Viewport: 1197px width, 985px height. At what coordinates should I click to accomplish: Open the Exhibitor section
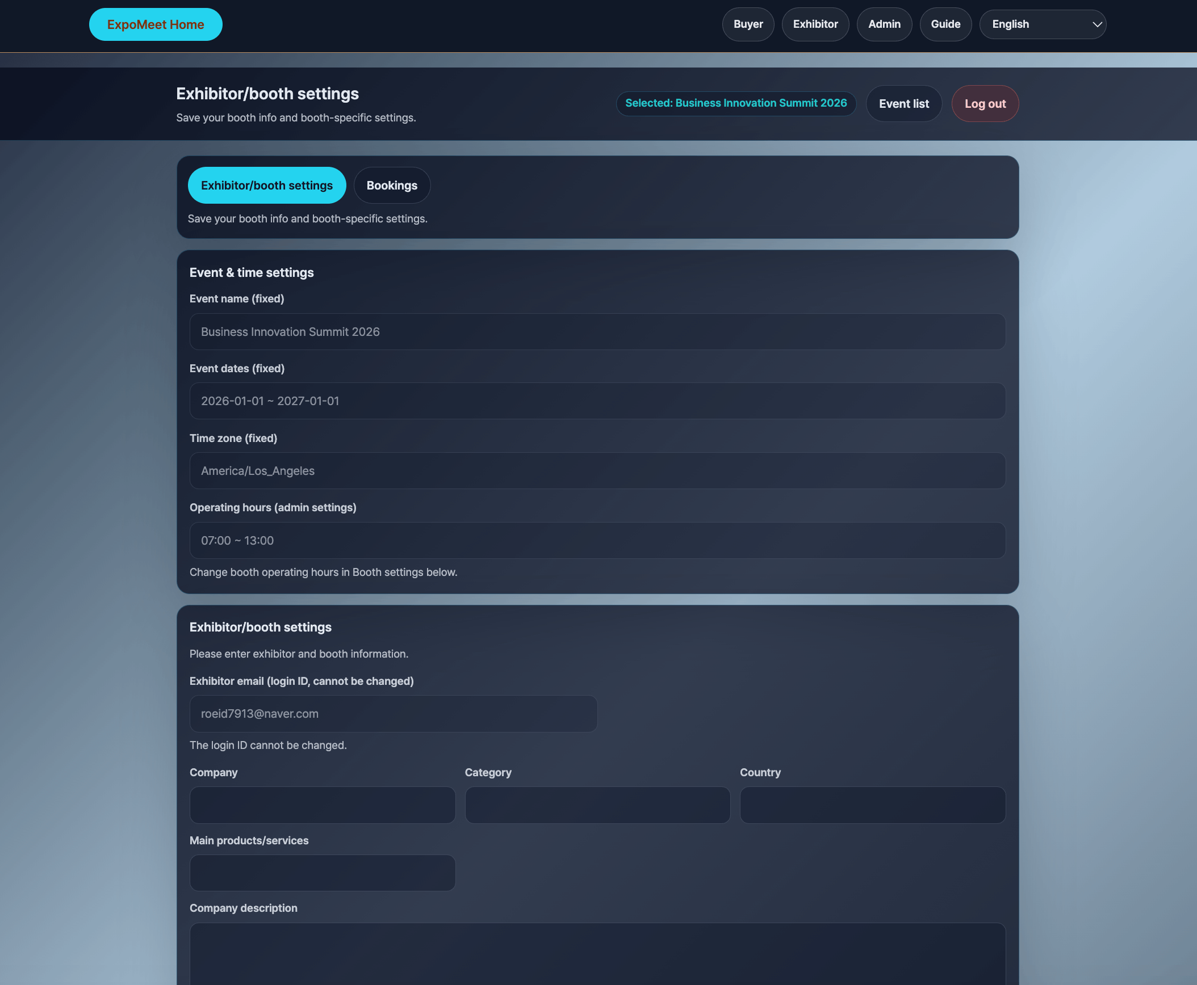[815, 24]
